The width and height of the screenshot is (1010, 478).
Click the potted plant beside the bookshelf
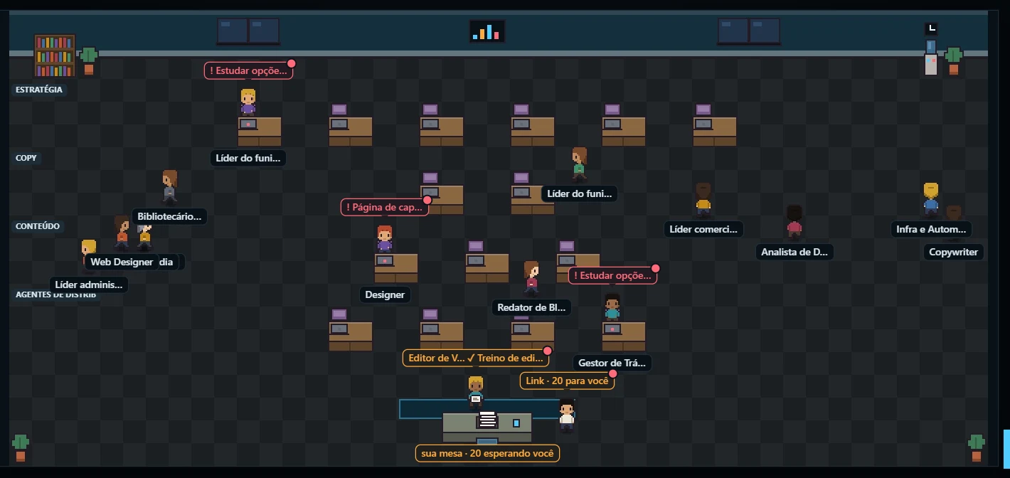pyautogui.click(x=88, y=60)
